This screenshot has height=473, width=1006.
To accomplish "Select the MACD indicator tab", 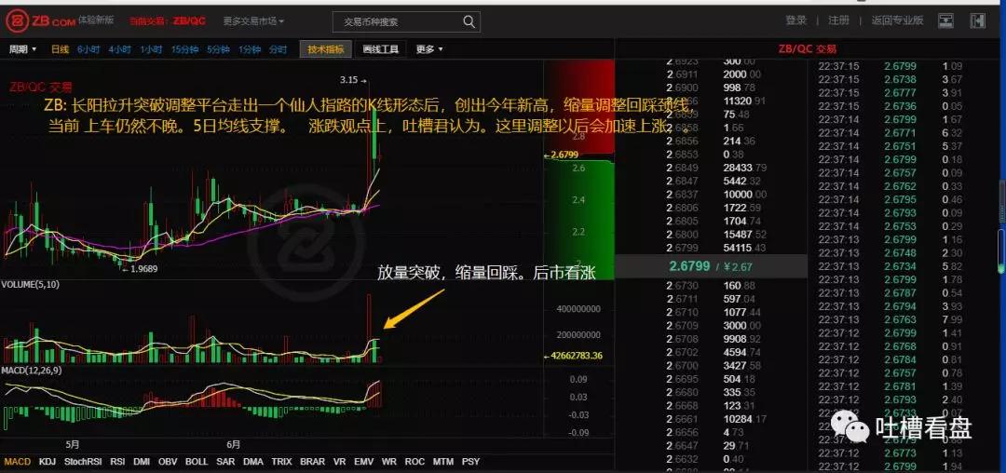I will (18, 462).
